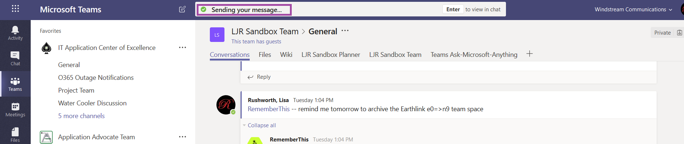Screen dimensions: 684x144
Task: Open Water Cooler Discussion channel
Action: (x=92, y=103)
